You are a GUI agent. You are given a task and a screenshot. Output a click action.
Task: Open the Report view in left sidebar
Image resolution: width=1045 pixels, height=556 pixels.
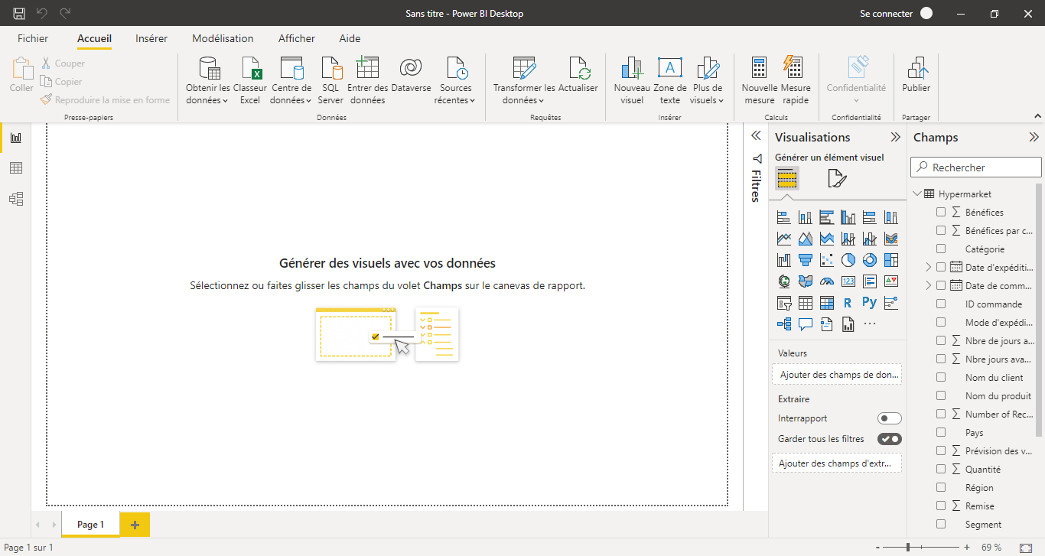[x=15, y=138]
